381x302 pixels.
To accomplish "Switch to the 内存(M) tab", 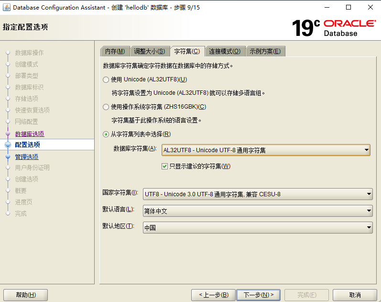I will click(115, 51).
